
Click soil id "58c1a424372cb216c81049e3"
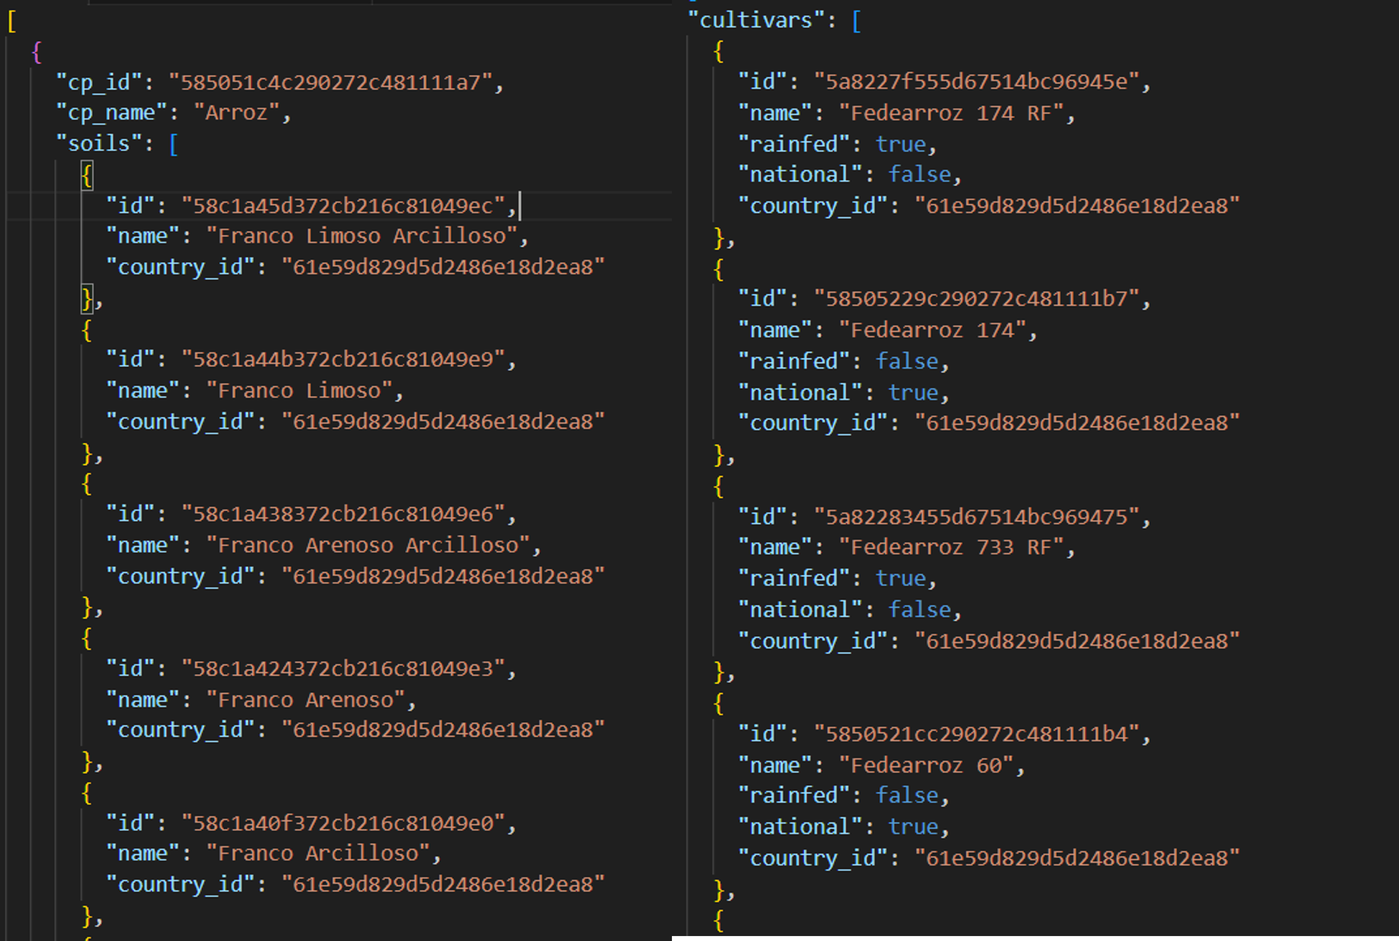point(343,669)
